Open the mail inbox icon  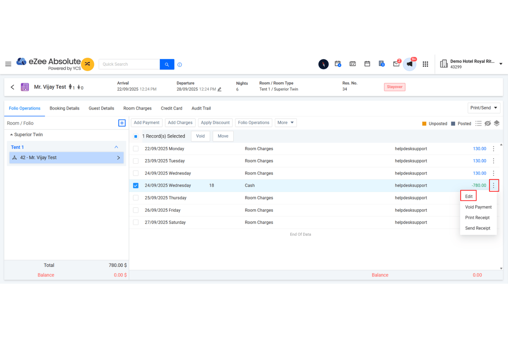click(x=396, y=64)
